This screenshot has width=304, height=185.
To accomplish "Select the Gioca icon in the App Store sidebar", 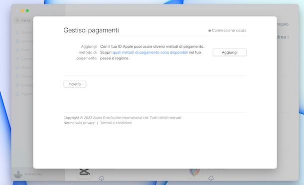I will point(17,67).
